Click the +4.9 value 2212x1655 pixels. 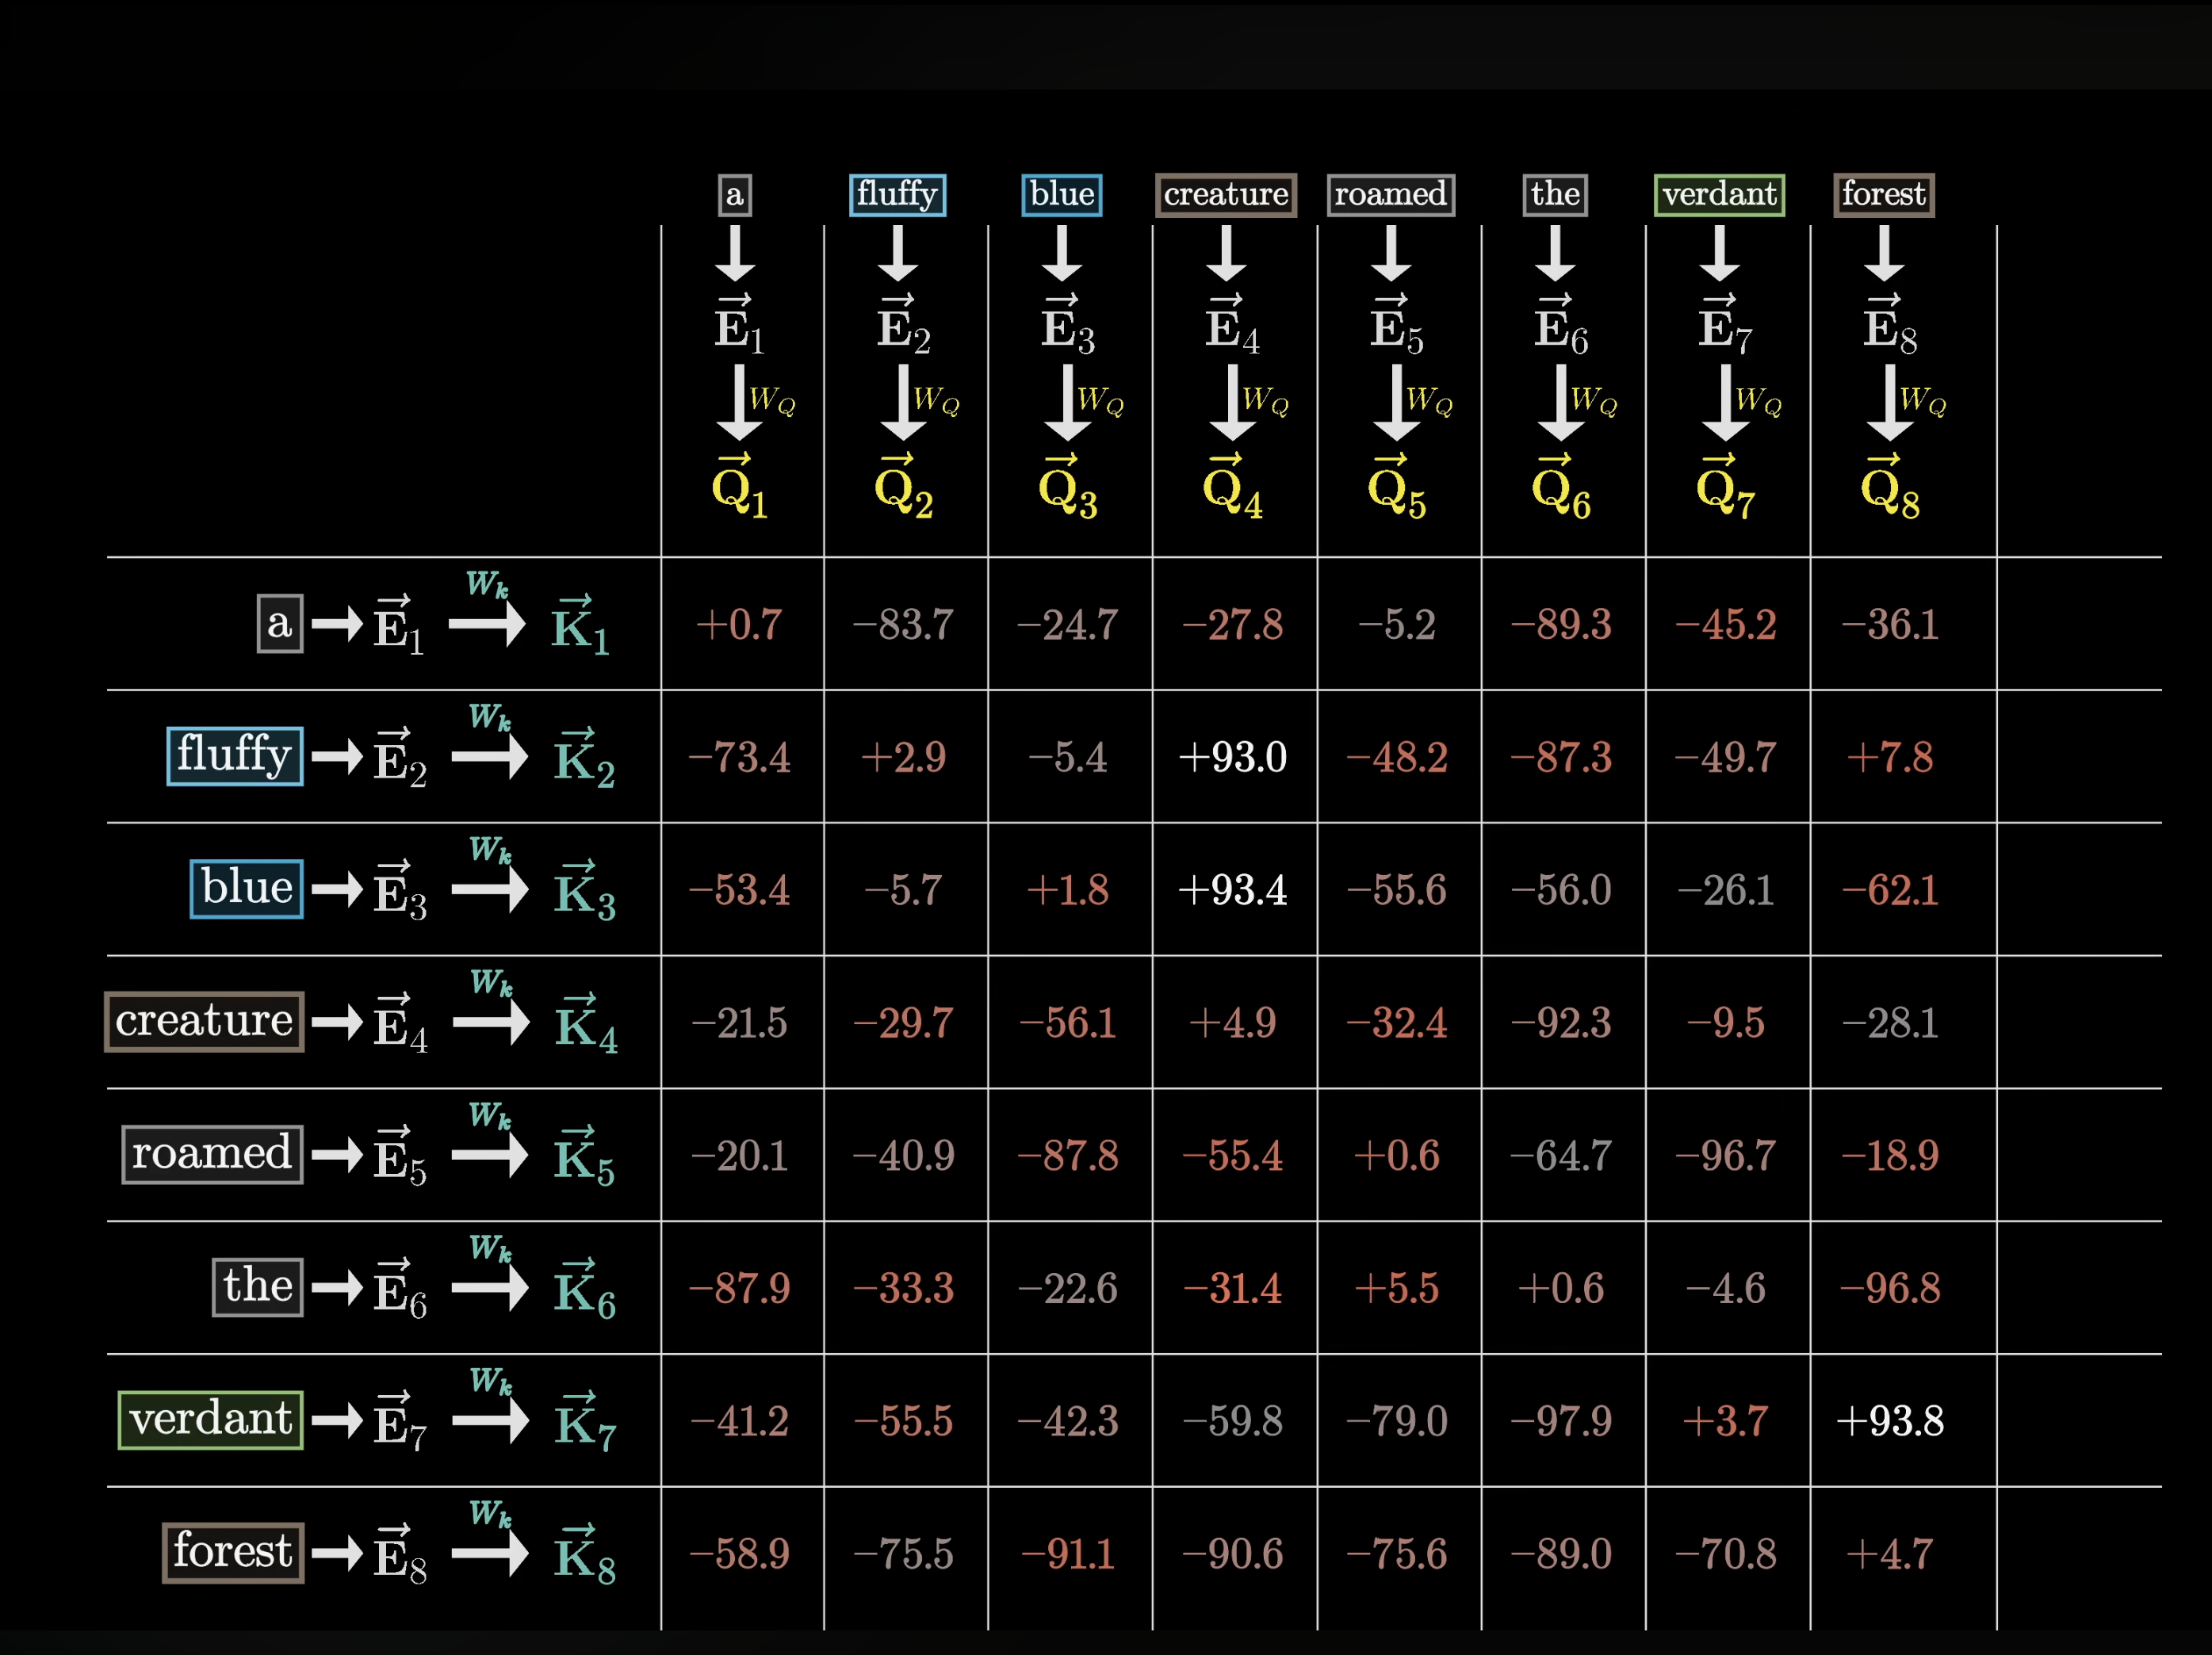(1232, 1022)
